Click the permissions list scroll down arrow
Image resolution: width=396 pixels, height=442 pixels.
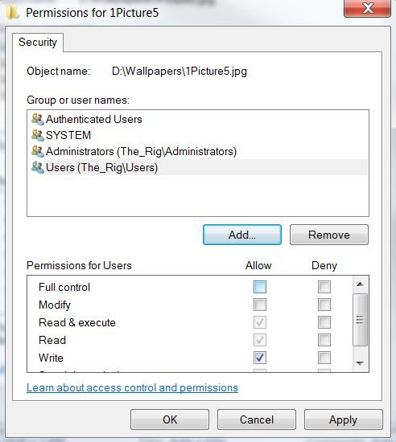[x=360, y=363]
